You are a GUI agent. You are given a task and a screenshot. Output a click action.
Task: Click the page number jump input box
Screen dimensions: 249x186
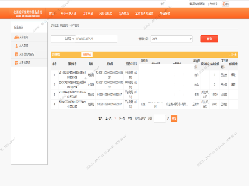pyautogui.click(x=160, y=118)
